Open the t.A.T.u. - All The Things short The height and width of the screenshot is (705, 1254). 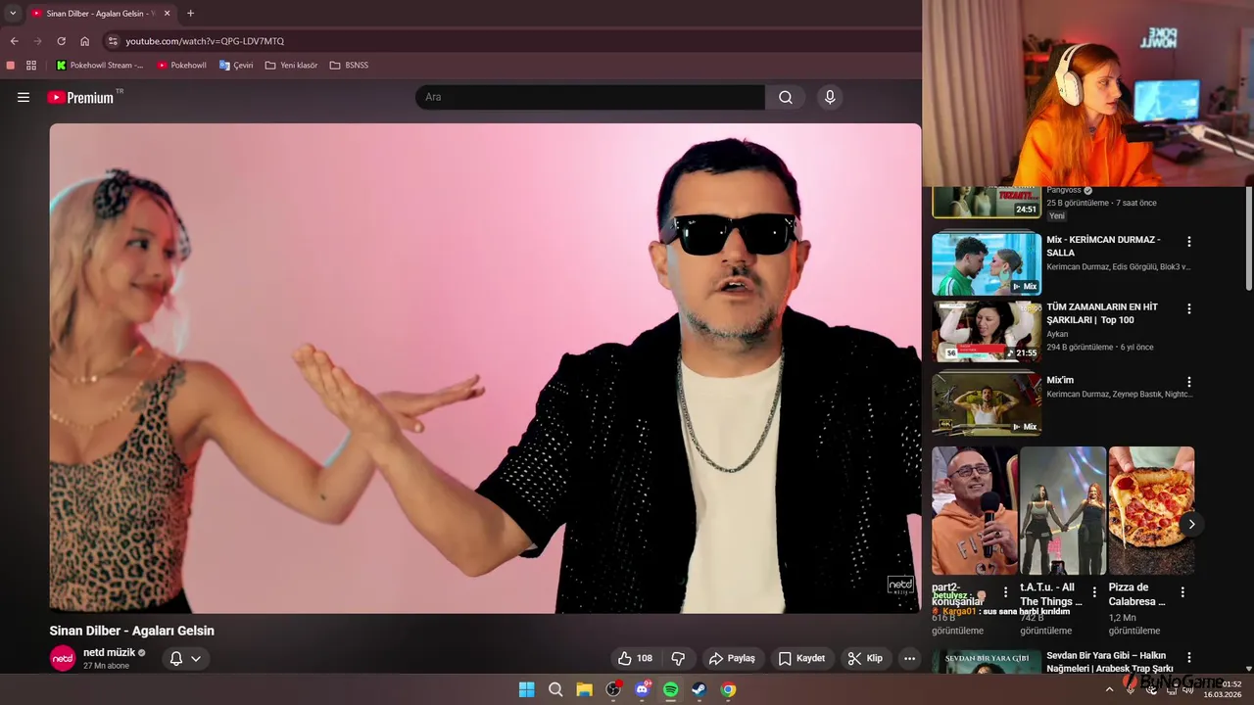[1063, 510]
